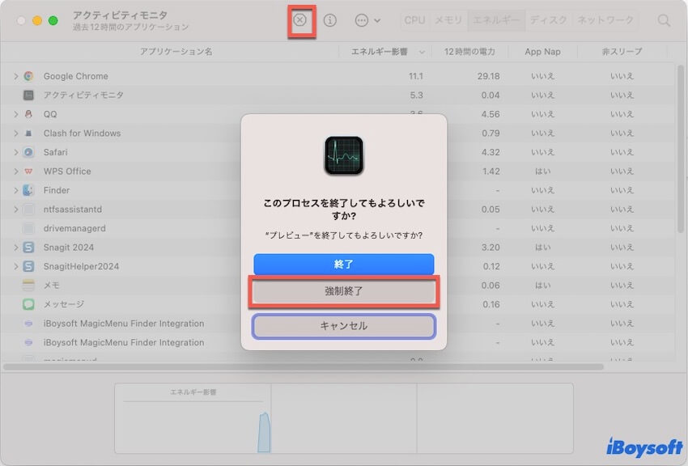Click the stop process X icon in toolbar
Image resolution: width=688 pixels, height=466 pixels.
pyautogui.click(x=300, y=20)
